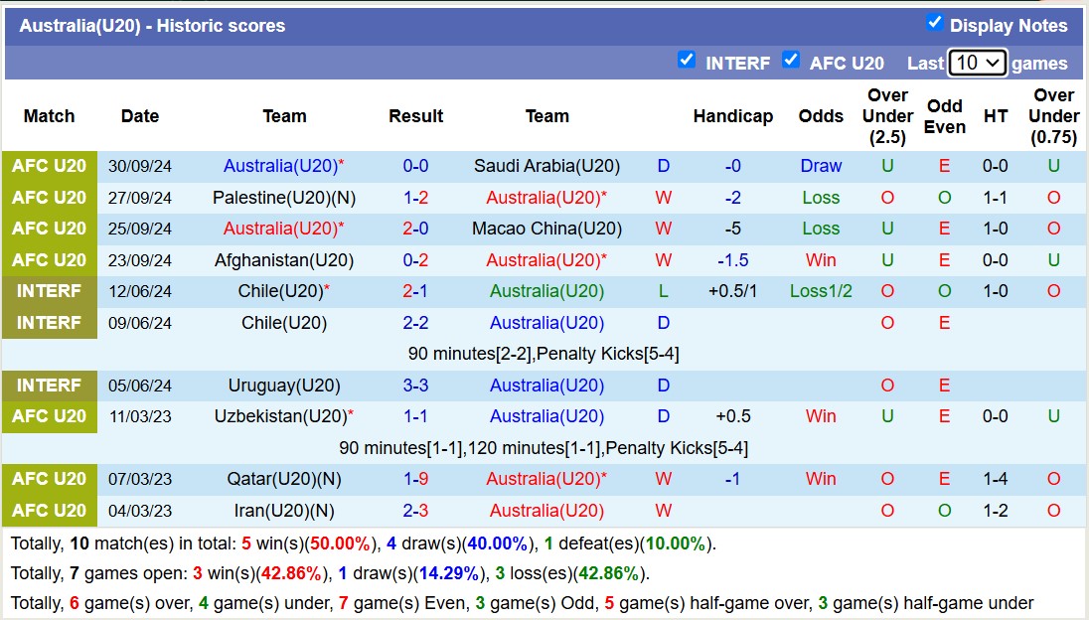Click the 3-3 score versus Uruguay
Screen dimensions: 1089x620
click(415, 386)
